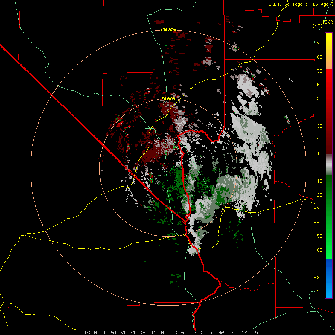Click the positive 70 value on the scale
The width and height of the screenshot is (335, 335).
[320, 71]
